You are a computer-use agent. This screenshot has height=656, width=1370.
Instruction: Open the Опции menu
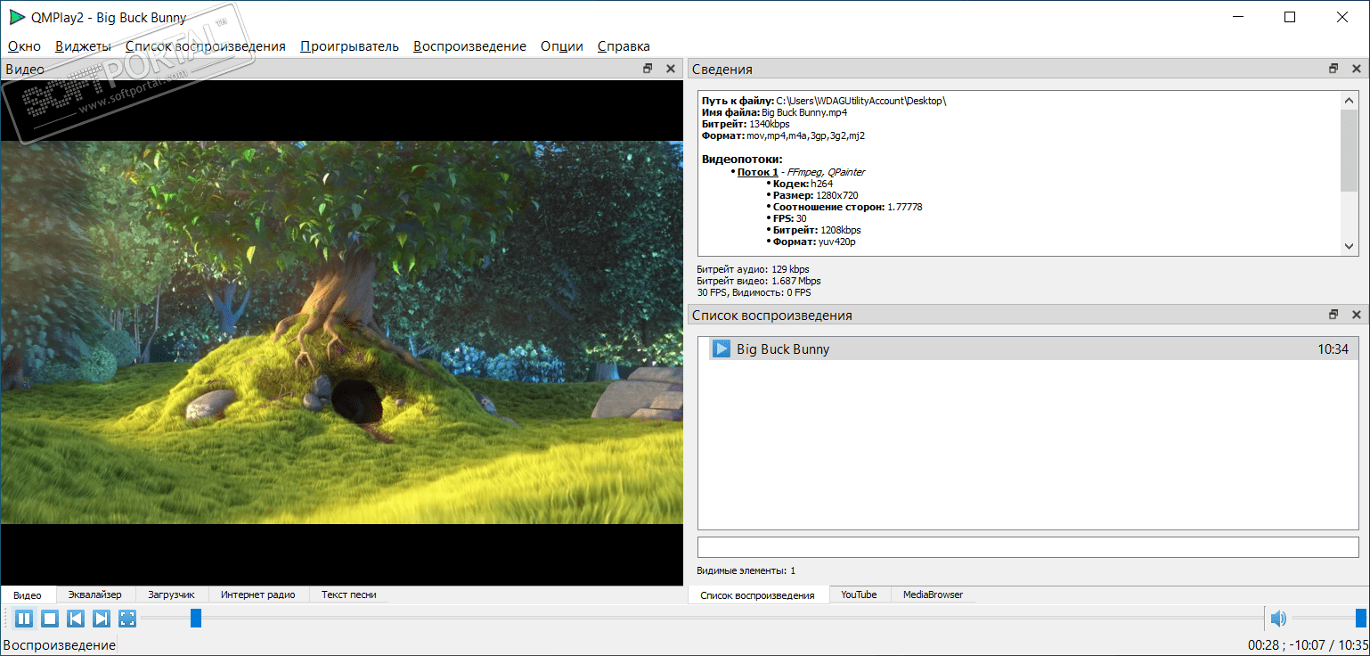click(562, 46)
